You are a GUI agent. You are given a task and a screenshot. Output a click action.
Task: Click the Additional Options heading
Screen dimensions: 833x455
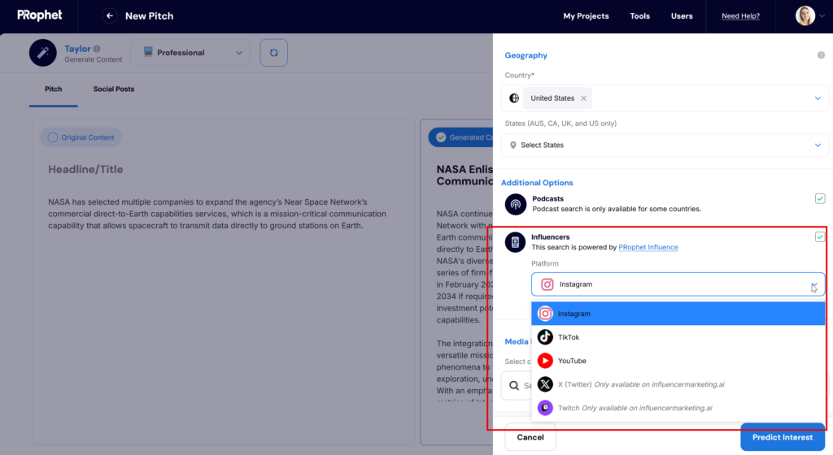(x=537, y=183)
